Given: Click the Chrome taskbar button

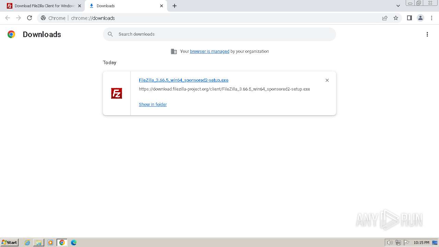Looking at the screenshot, I should point(62,243).
